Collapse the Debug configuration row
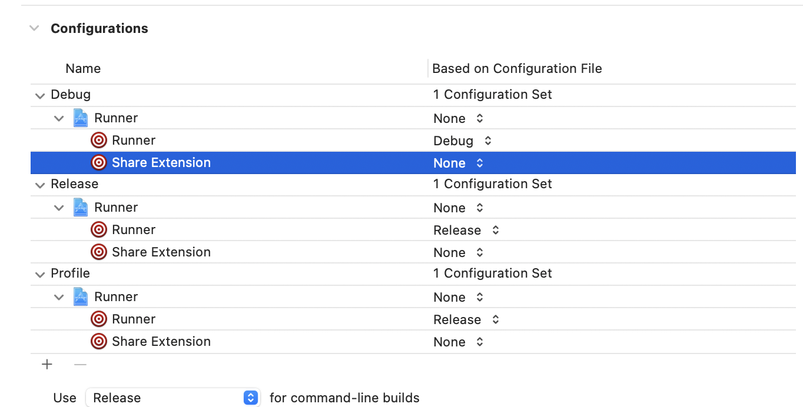 pyautogui.click(x=39, y=95)
